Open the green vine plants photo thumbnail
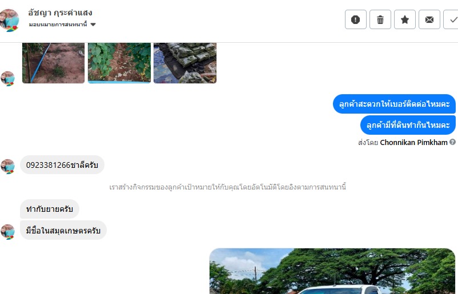 (x=119, y=63)
